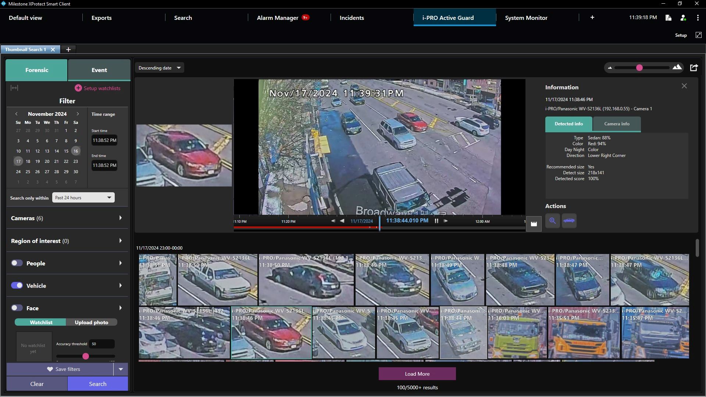Click the timeline playhead marker
This screenshot has height=397, width=706.
pos(379,223)
